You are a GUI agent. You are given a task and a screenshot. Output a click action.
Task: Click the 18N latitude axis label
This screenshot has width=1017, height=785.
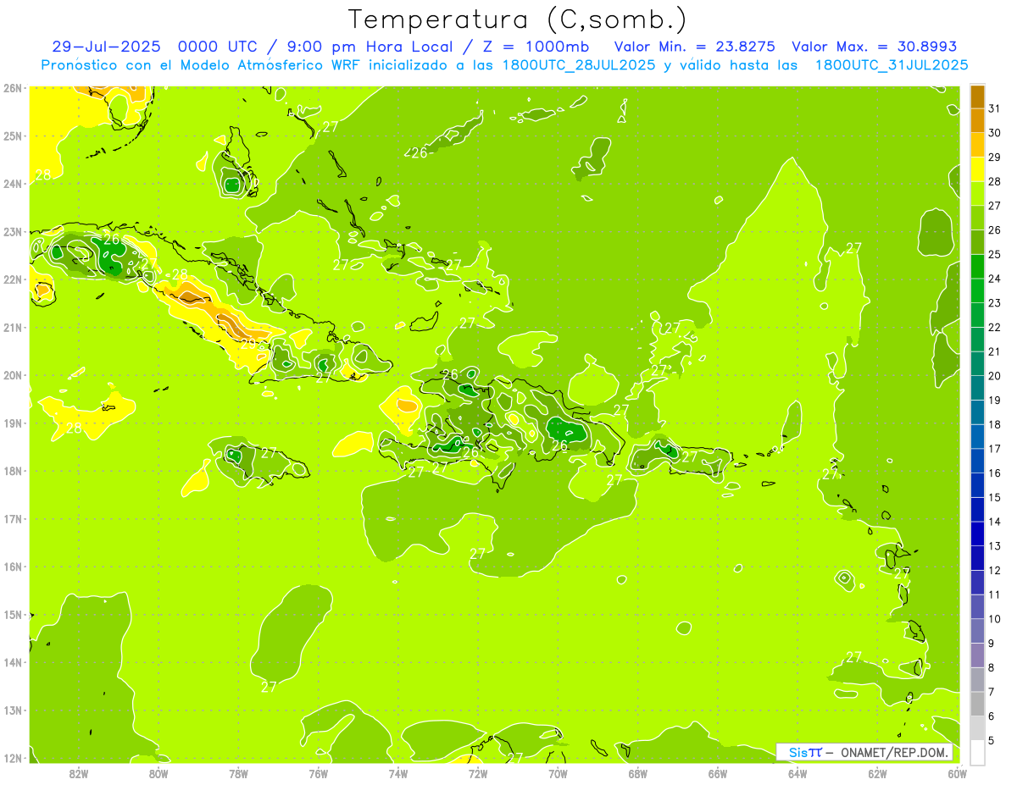[13, 471]
